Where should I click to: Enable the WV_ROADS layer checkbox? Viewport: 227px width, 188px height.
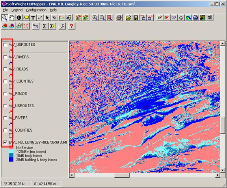6,69
